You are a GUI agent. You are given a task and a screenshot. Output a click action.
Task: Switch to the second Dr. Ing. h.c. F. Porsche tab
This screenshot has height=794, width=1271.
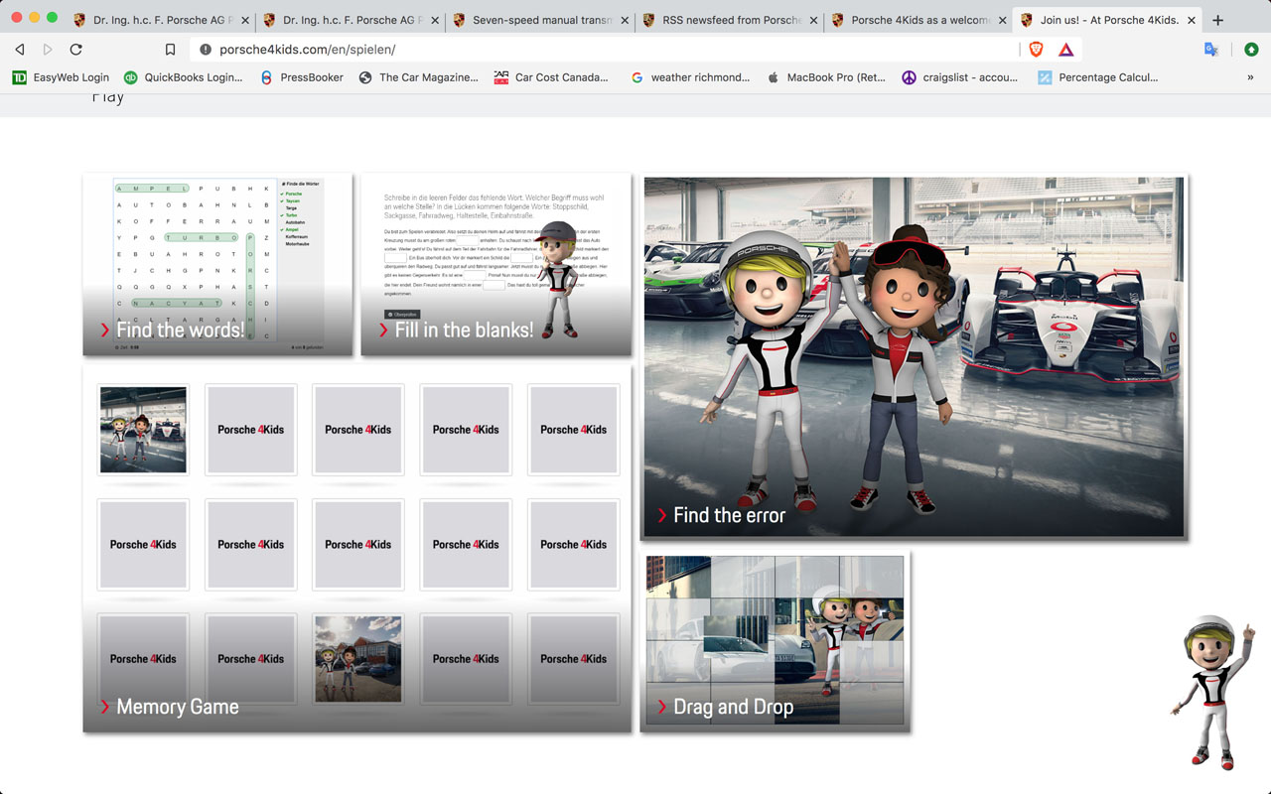350,20
